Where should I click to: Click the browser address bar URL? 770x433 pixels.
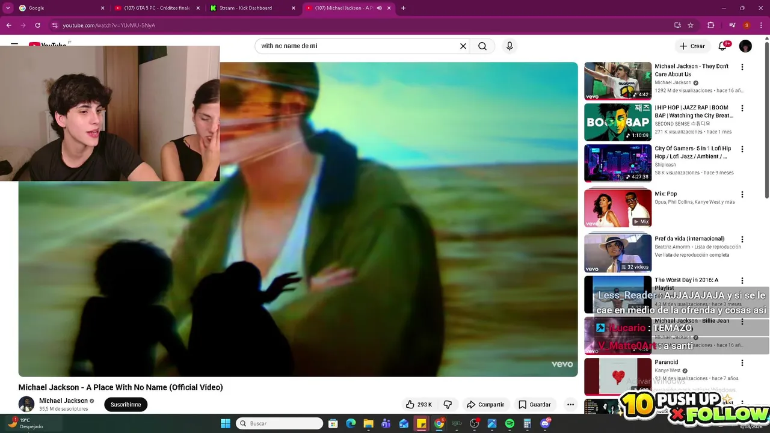(x=109, y=25)
